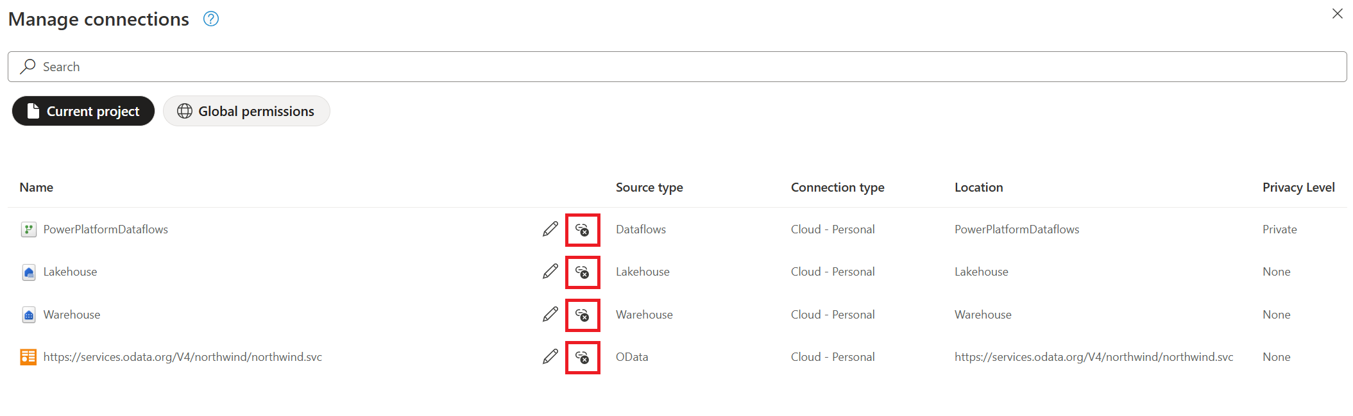Click the edit pencil for Lakehouse

tap(550, 272)
